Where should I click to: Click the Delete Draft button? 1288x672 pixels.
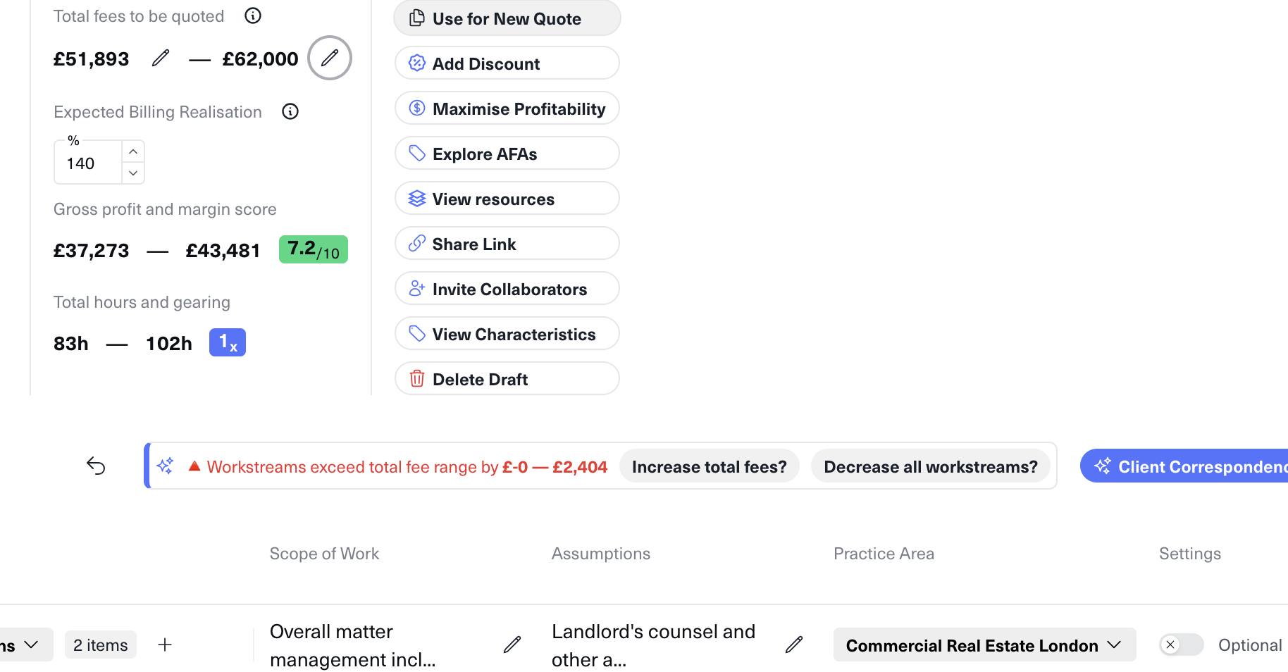[507, 379]
